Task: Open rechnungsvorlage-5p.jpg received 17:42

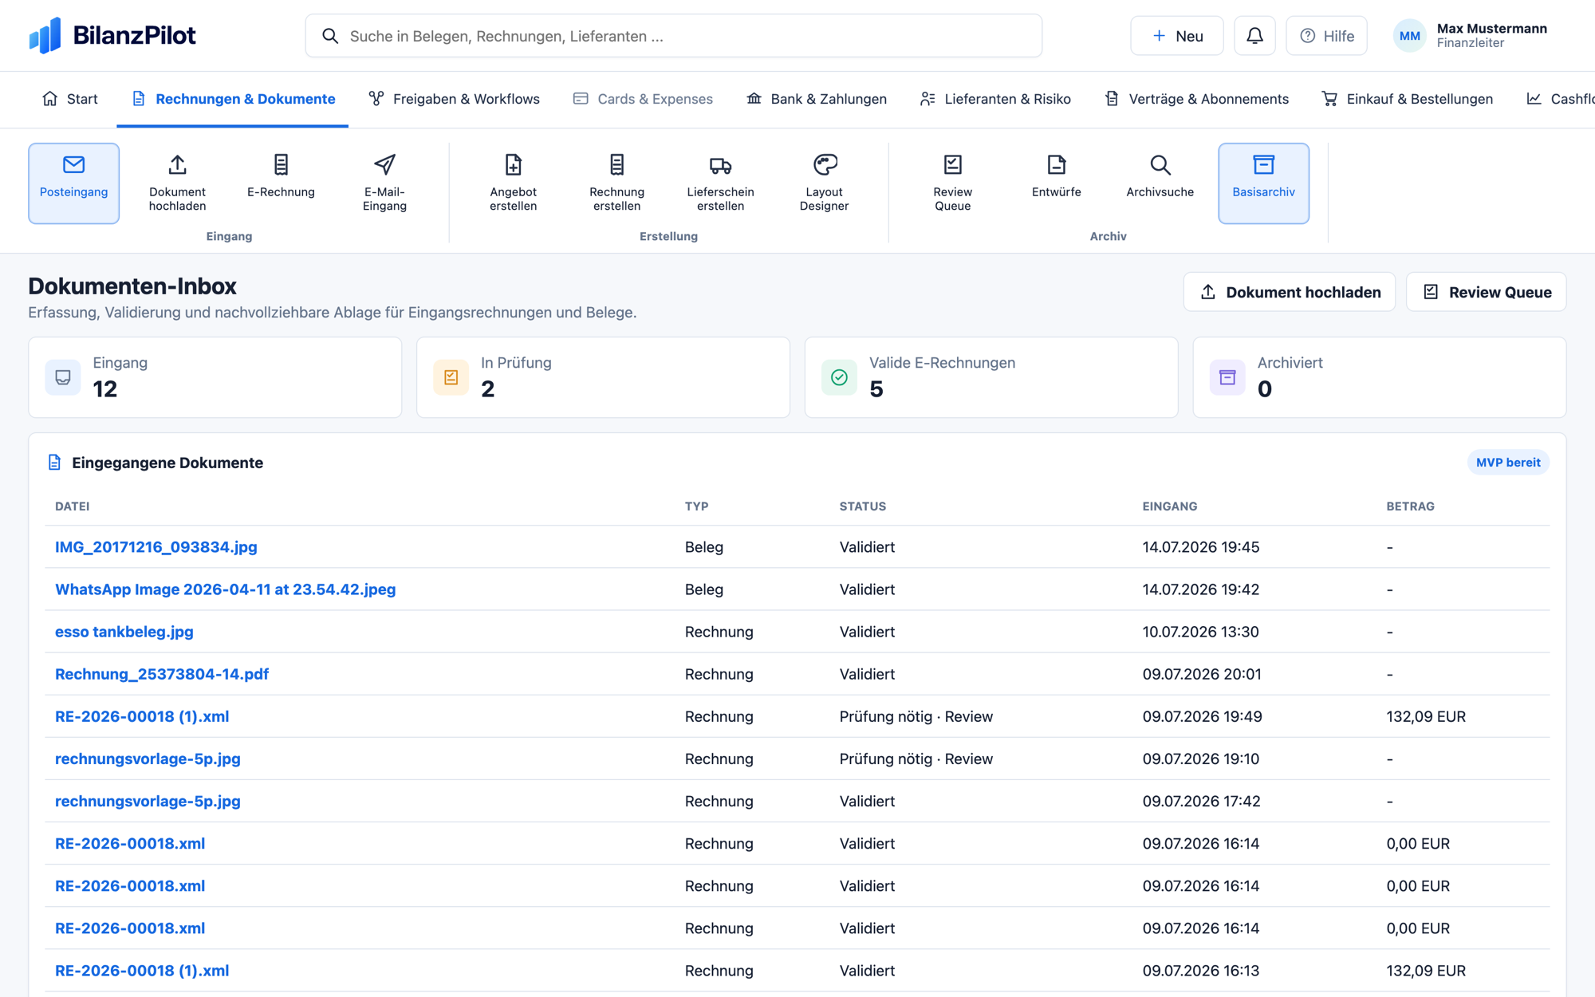Action: (148, 801)
